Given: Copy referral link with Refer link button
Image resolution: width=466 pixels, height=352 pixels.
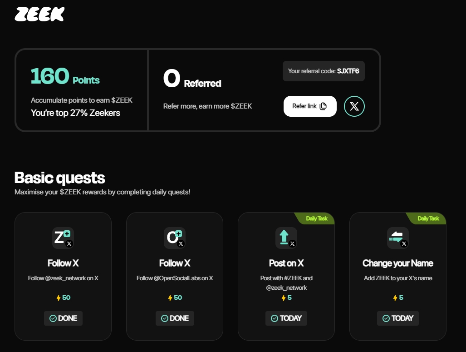Looking at the screenshot, I should click(310, 106).
